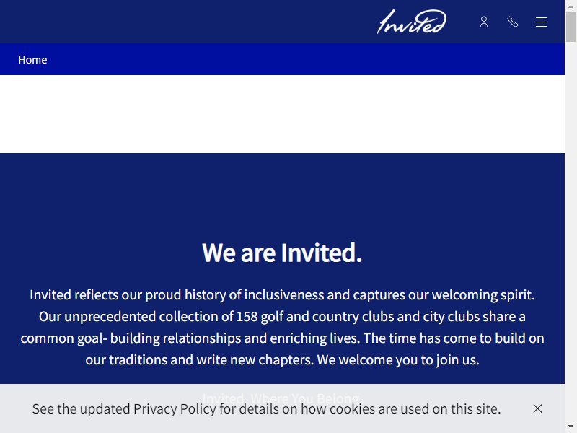
Task: Click the scrollbar up arrow
Action: (571, 6)
